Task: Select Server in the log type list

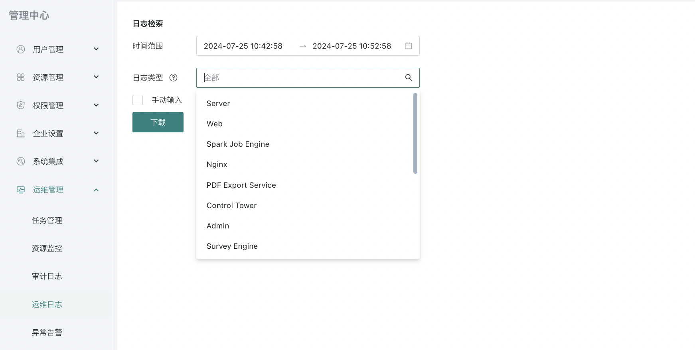Action: tap(305, 103)
